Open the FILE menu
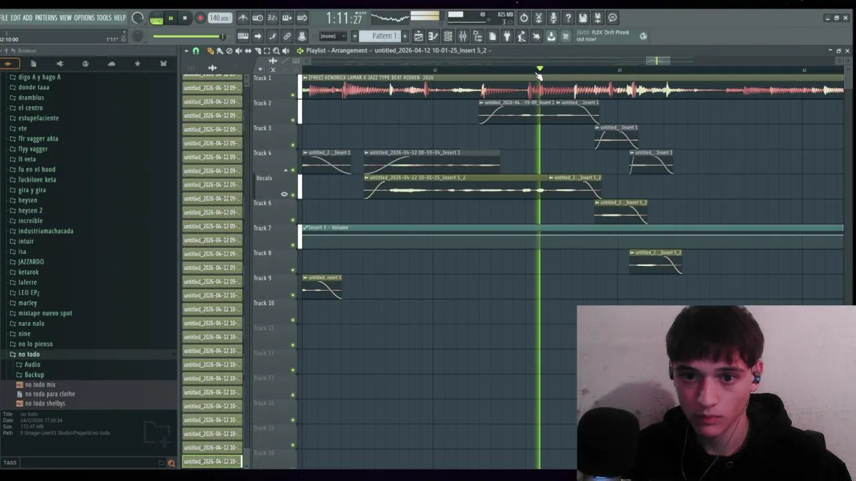This screenshot has height=481, width=856. pyautogui.click(x=4, y=17)
